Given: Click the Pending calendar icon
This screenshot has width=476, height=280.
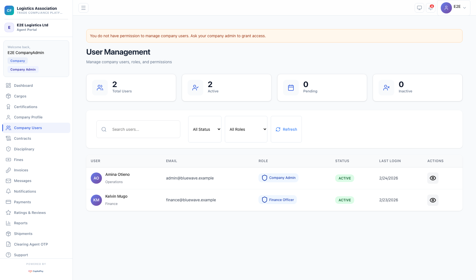Looking at the screenshot, I should click(x=291, y=88).
